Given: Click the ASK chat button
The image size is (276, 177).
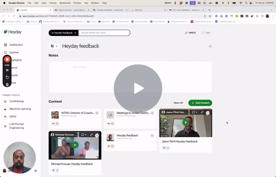Looking at the screenshot, I should coord(206,33).
